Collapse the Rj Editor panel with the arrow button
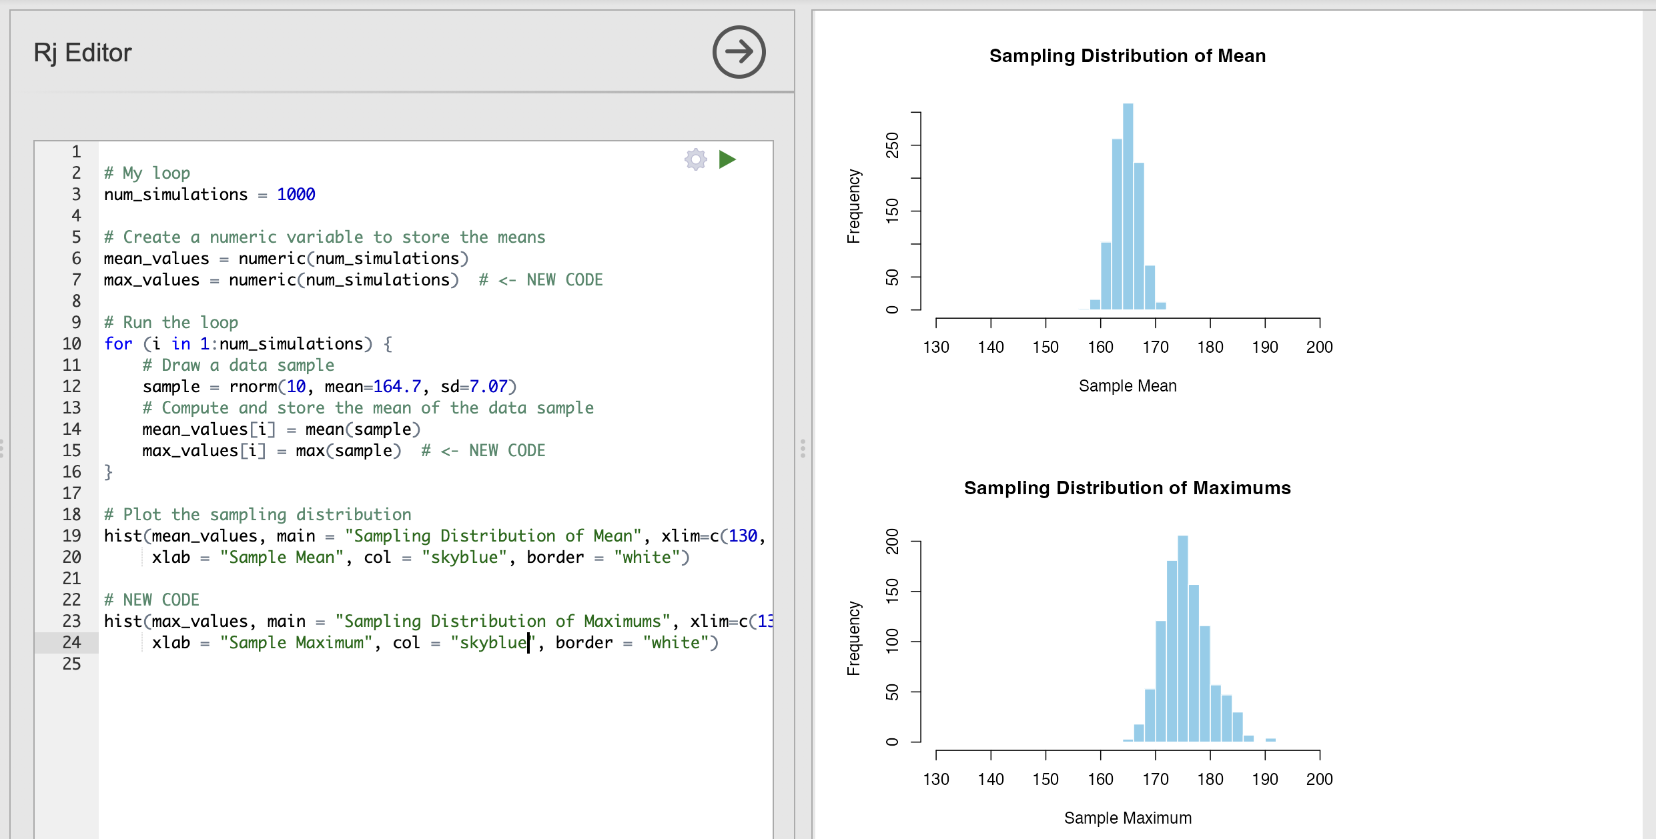1656x839 pixels. pyautogui.click(x=739, y=52)
